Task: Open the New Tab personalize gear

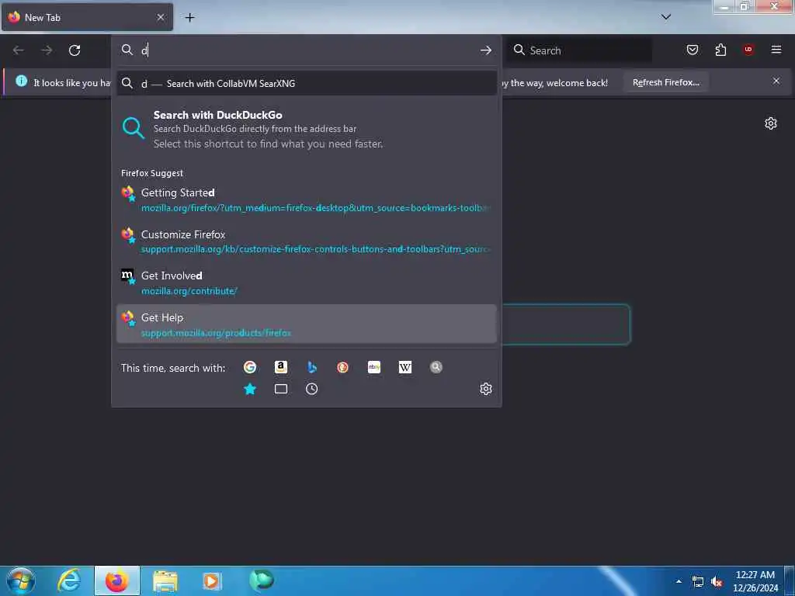Action: [x=771, y=123]
